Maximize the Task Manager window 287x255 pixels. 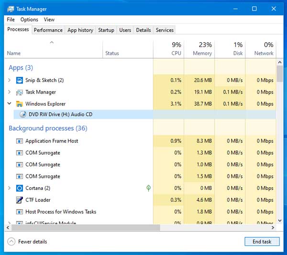(254, 9)
